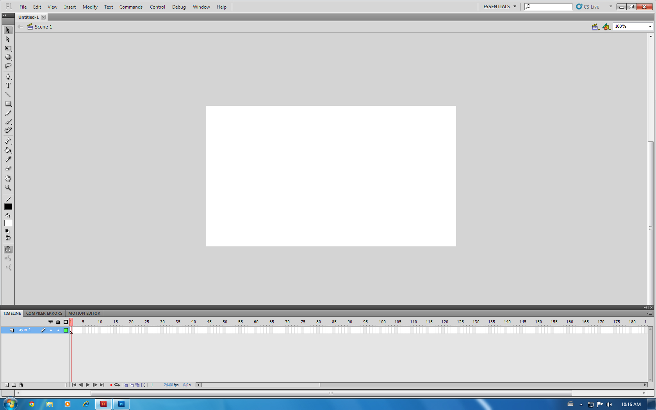Open the ESSENTIALS workspace switcher

(499, 6)
